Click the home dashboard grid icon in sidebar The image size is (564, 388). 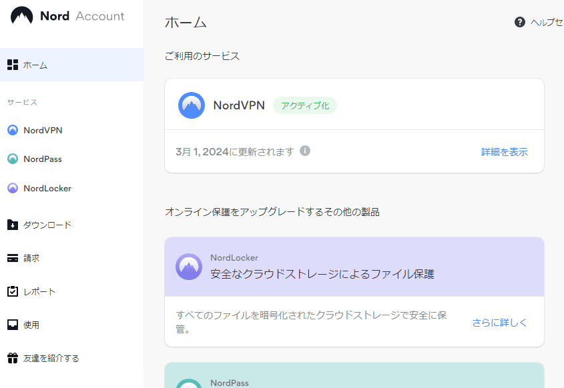pyautogui.click(x=13, y=65)
